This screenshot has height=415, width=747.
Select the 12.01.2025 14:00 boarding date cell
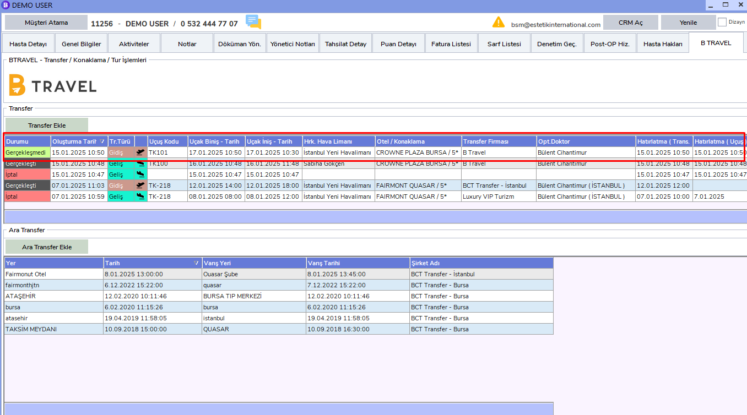pyautogui.click(x=216, y=185)
